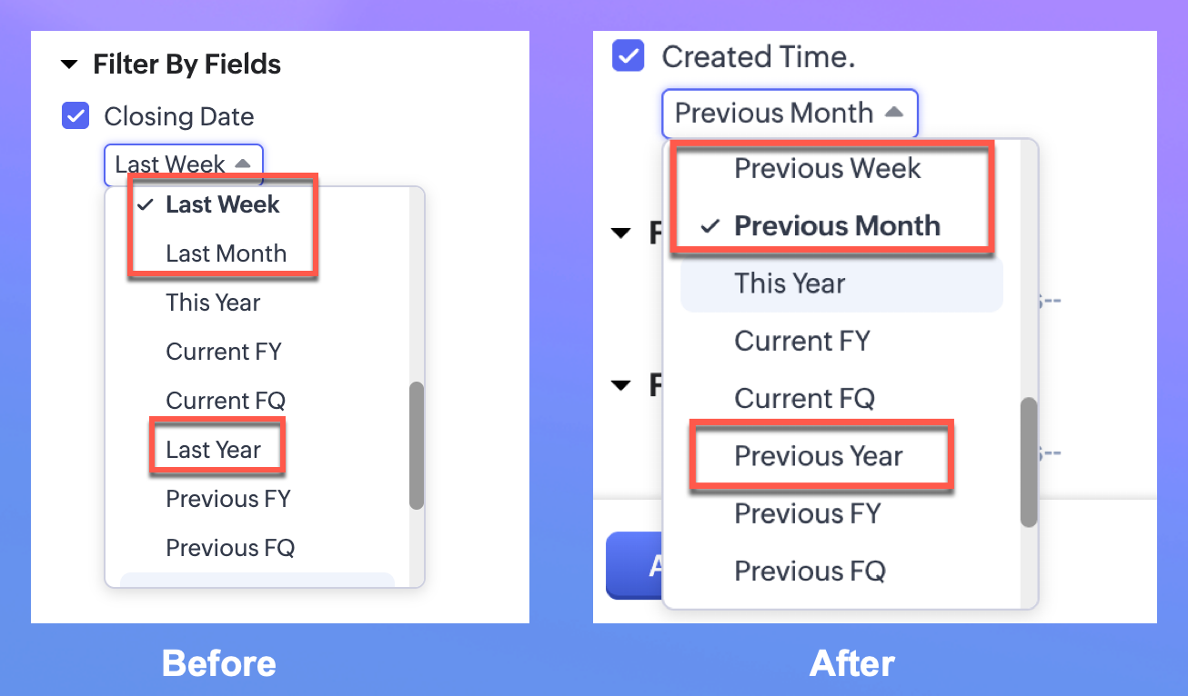Collapse the section arrow behind After dropdown

click(621, 234)
